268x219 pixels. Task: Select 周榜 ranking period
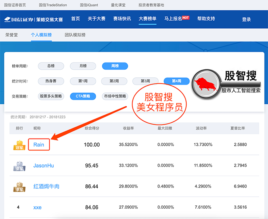point(115,66)
